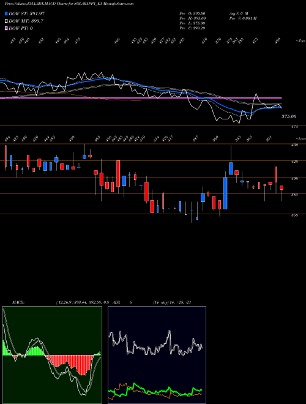Screen dimensions: 306x404
Task: Click the ADX (14 day) values text
Action: pyautogui.click(x=172, y=302)
